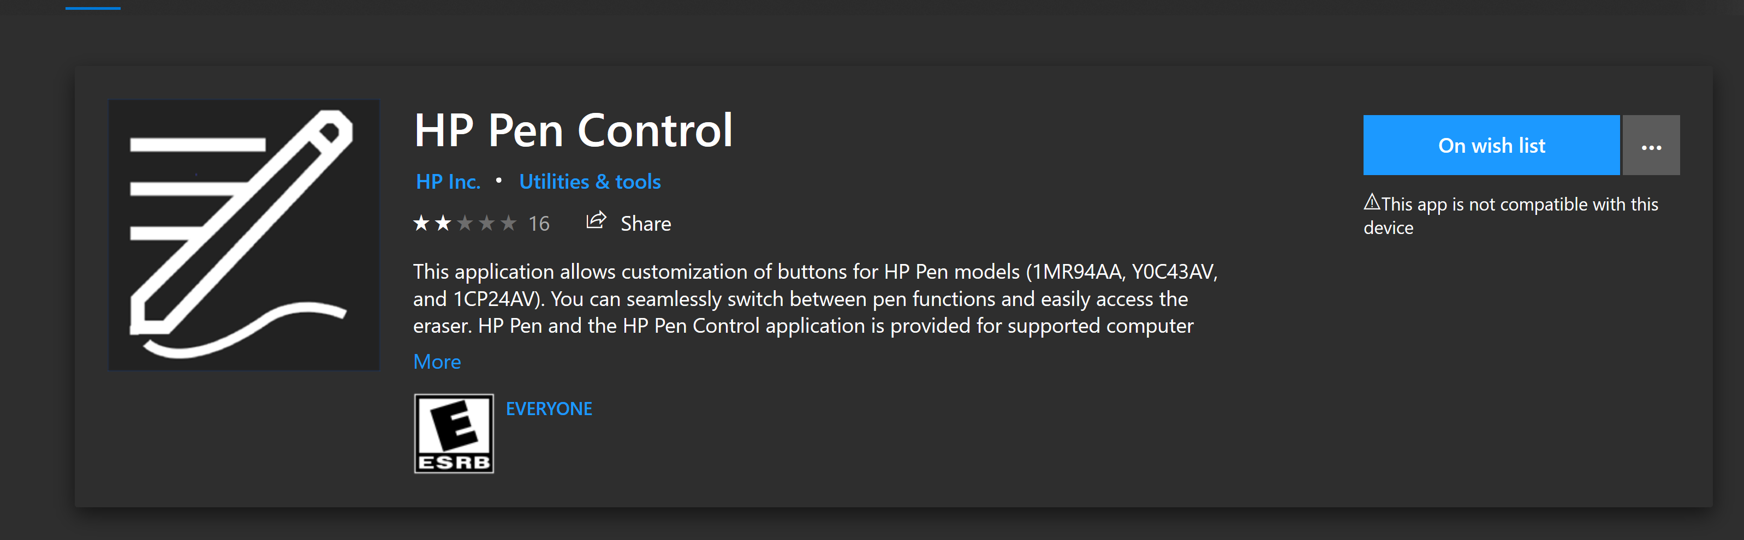This screenshot has height=540, width=1744.
Task: Open the See more options menu
Action: coord(1652,145)
